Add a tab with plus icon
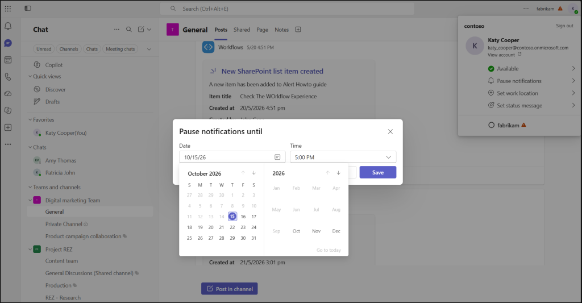Viewport: 582px width, 303px height. pyautogui.click(x=298, y=30)
